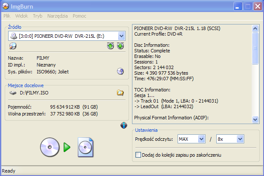Viewport: 264px width, 176px height.
Task: Click the 'Nieznany' ID impl. value
Action: pyautogui.click(x=46, y=65)
